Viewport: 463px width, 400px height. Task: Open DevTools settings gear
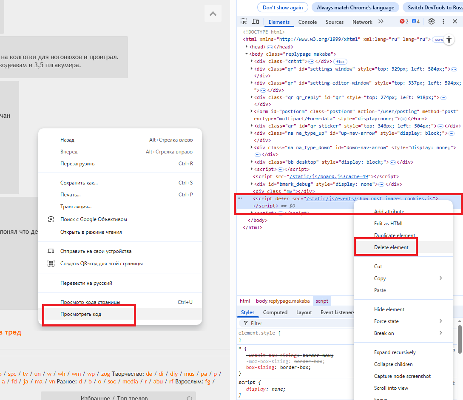pos(432,21)
